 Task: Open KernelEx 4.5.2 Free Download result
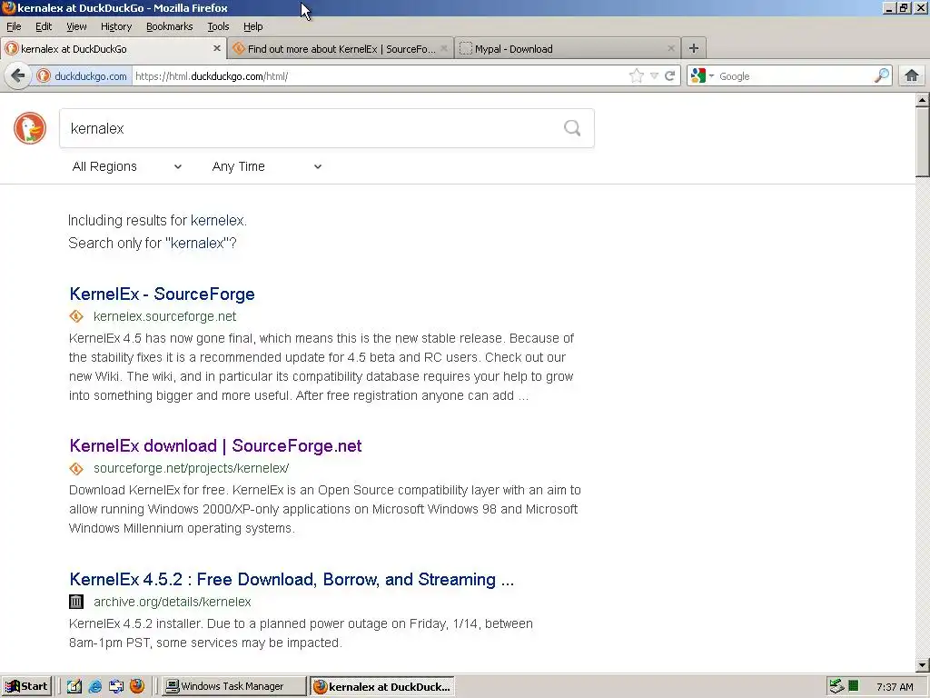pos(292,579)
